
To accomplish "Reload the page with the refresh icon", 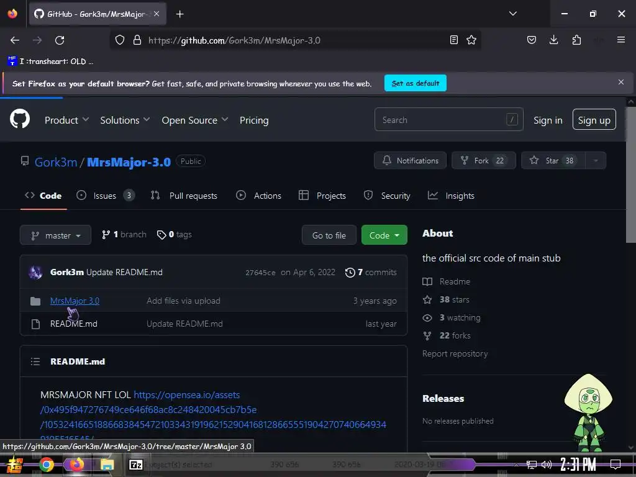I will pyautogui.click(x=60, y=40).
